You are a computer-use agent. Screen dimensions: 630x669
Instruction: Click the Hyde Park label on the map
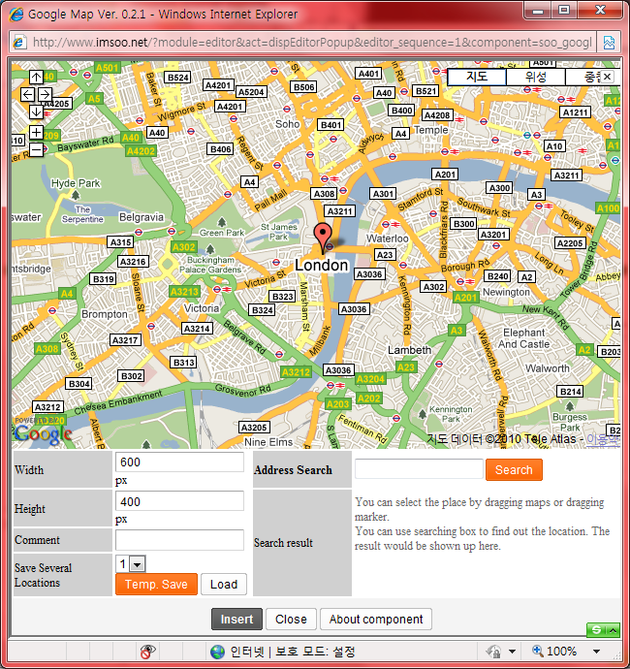(76, 183)
